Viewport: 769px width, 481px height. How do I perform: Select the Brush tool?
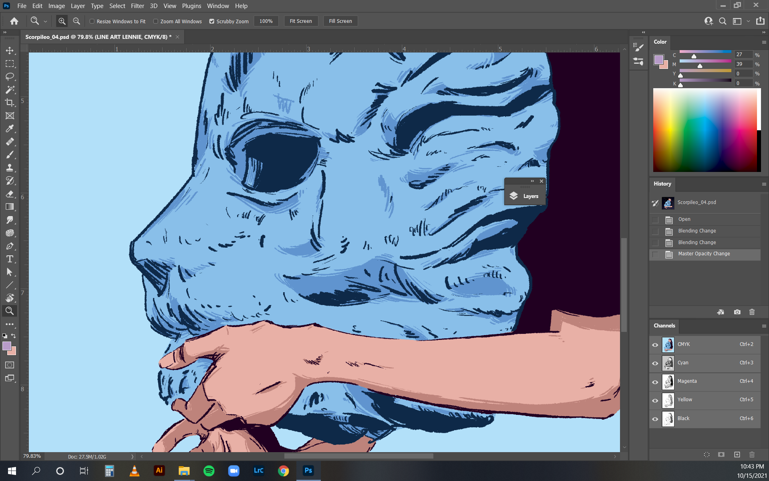[x=10, y=155]
